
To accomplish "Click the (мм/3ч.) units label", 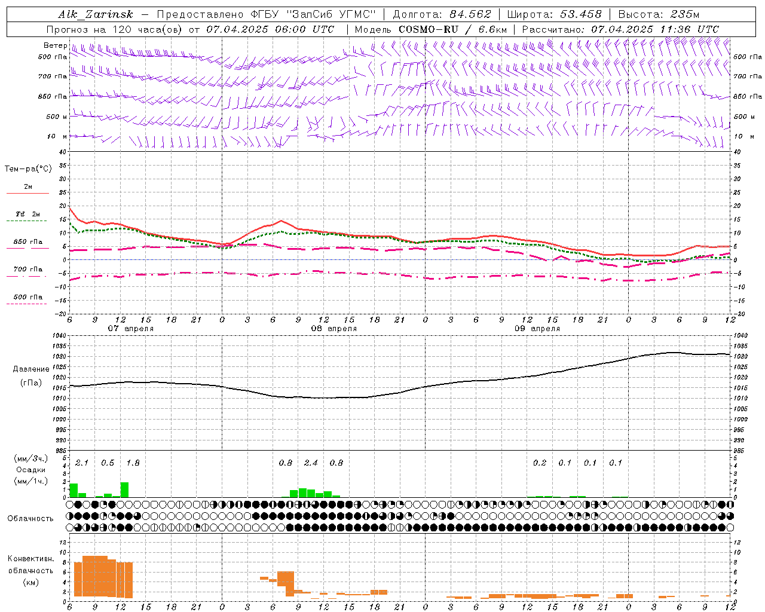I will (31, 458).
